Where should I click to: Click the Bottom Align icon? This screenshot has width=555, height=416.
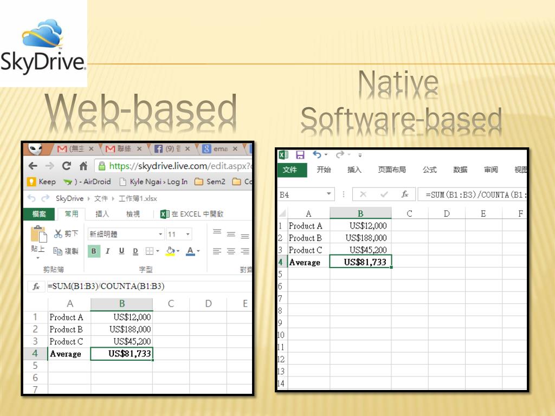pos(244,236)
